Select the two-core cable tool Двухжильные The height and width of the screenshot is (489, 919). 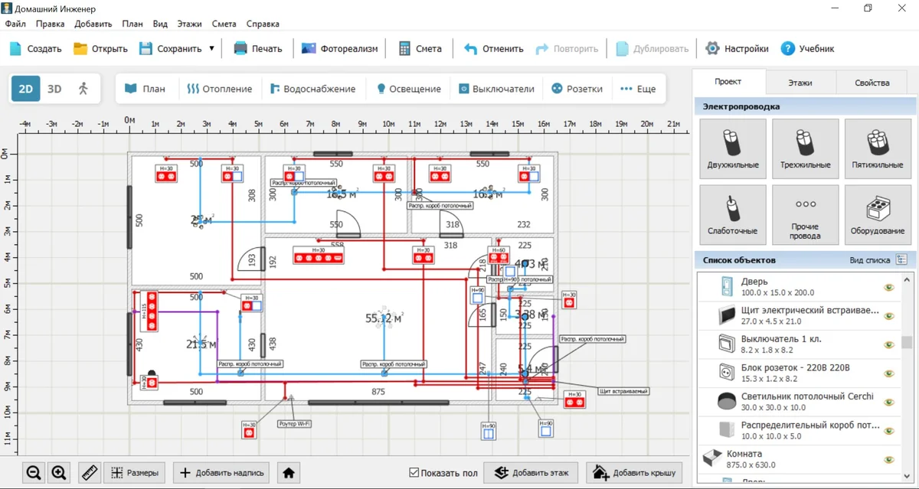[733, 148]
